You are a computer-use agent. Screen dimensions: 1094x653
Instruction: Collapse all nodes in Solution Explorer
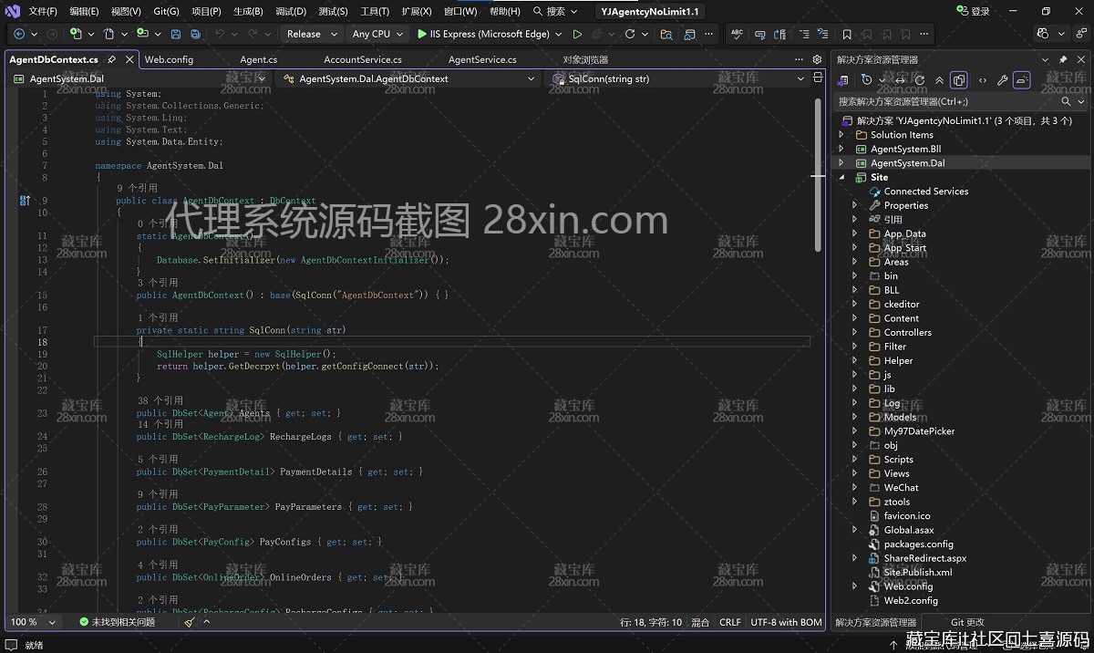(940, 80)
